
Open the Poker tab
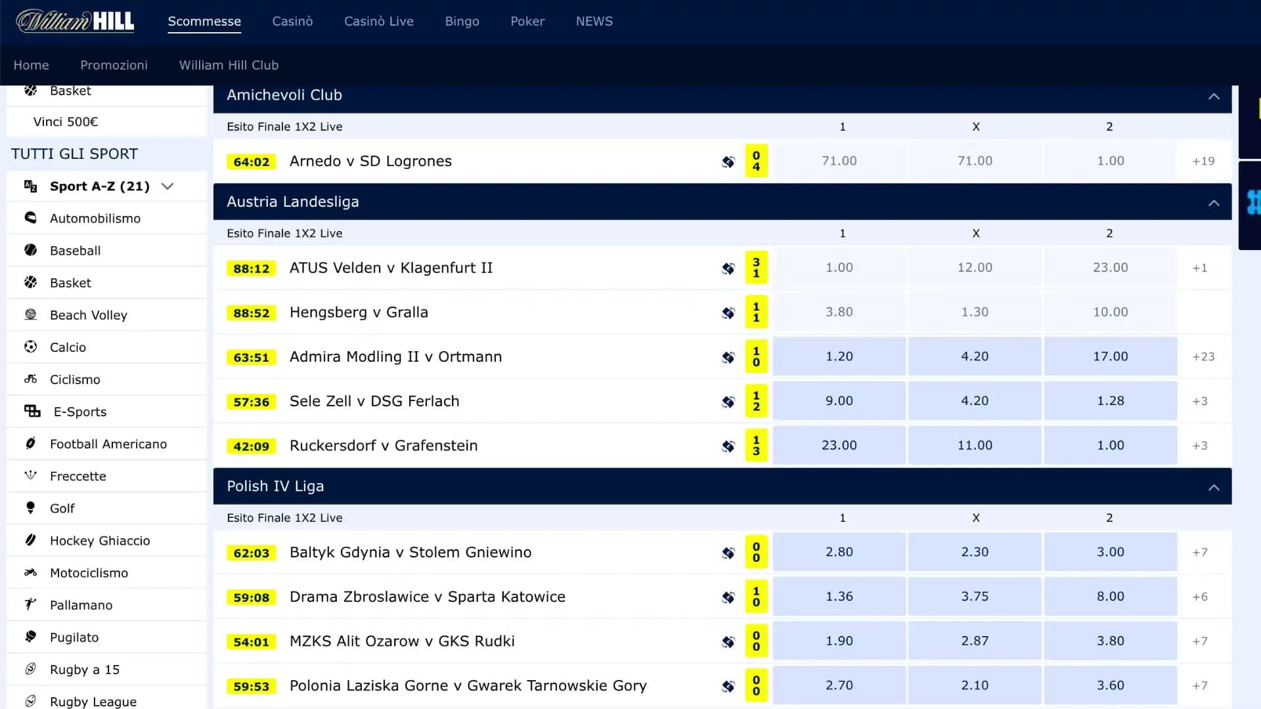527,21
